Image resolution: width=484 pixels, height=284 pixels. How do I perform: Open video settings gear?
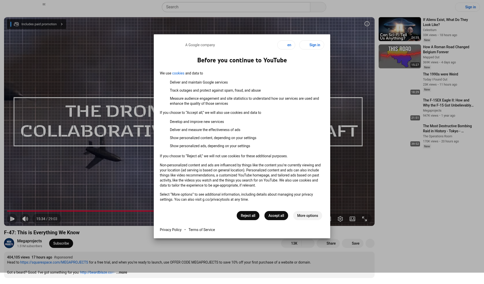point(340,219)
